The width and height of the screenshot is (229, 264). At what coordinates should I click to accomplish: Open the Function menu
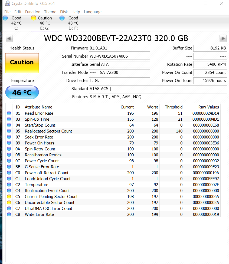[33, 12]
